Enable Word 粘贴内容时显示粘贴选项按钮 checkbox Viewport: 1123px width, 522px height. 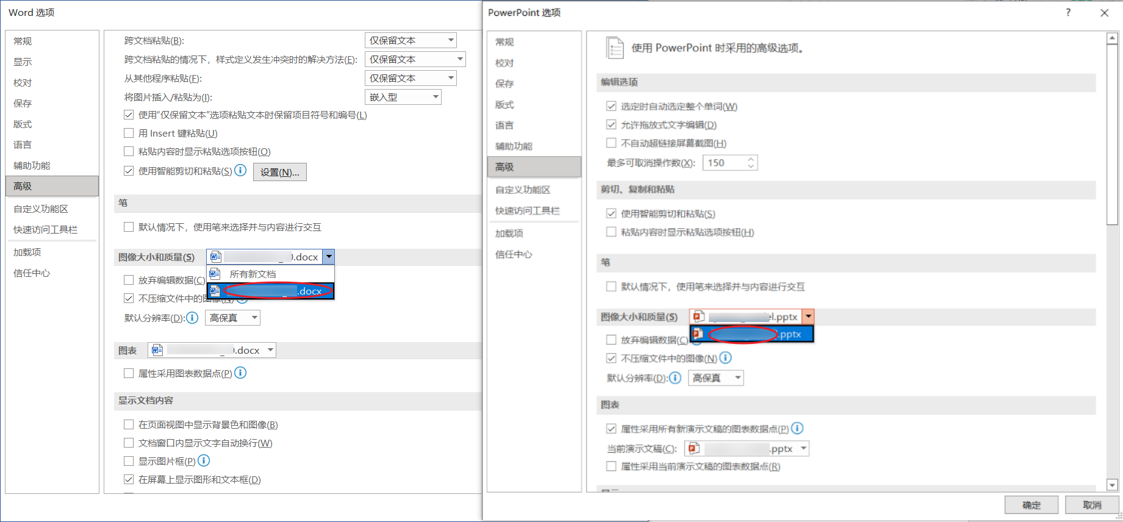click(129, 151)
